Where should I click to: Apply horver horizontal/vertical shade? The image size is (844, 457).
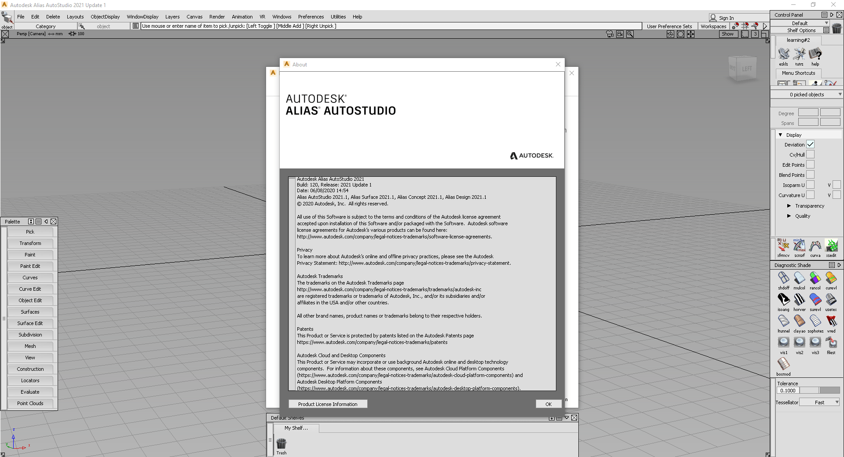(x=799, y=300)
